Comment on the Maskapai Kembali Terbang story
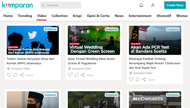The width and height of the screenshot is (190, 108). [x=137, y=79]
